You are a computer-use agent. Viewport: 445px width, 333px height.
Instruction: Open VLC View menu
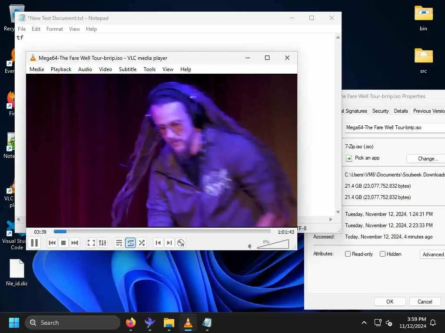point(168,69)
